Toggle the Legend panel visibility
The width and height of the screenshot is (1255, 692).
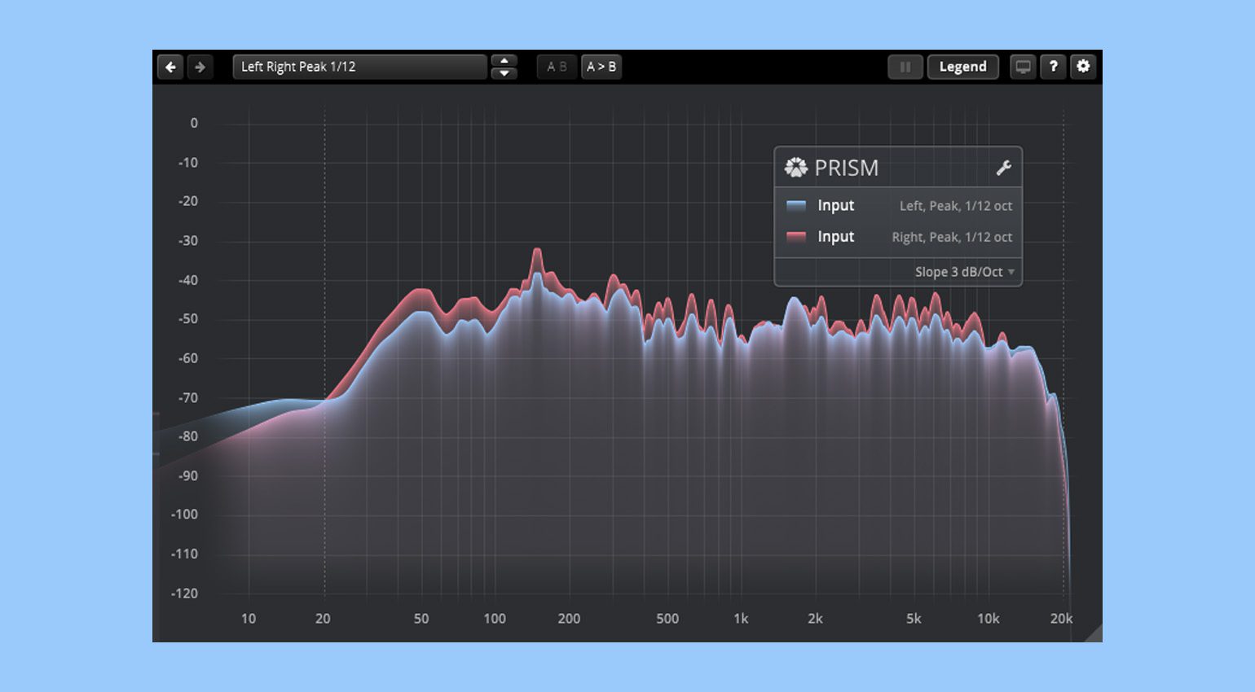[962, 67]
